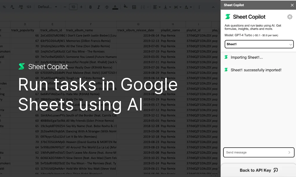
Task: Open more number formats with 123 icon
Action: point(29,7)
